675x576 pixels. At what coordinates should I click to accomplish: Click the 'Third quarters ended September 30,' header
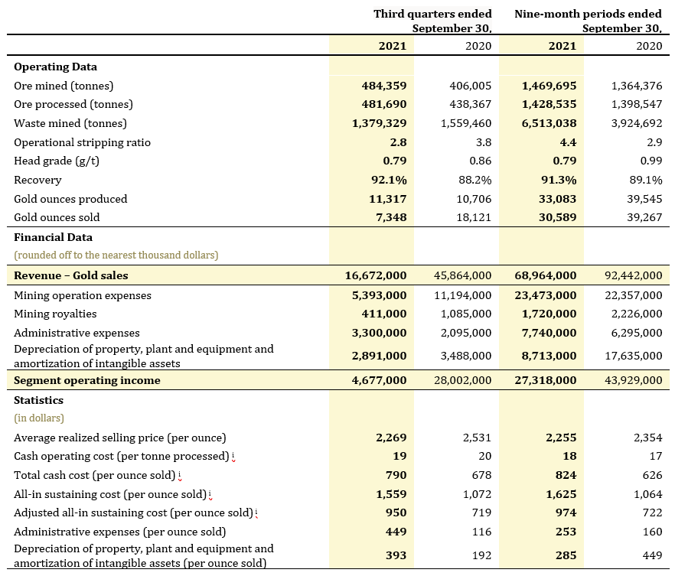tap(432, 21)
